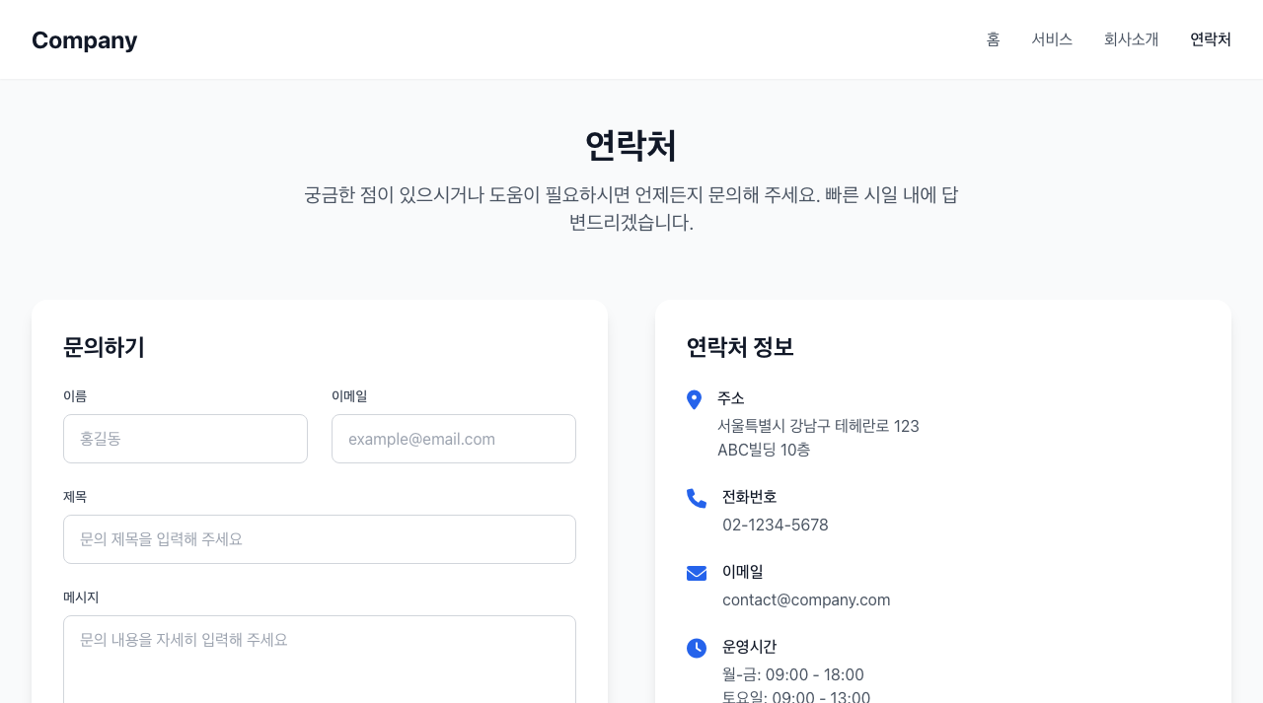Click the 문의하기 form heading
This screenshot has height=703, width=1263.
[x=104, y=347]
